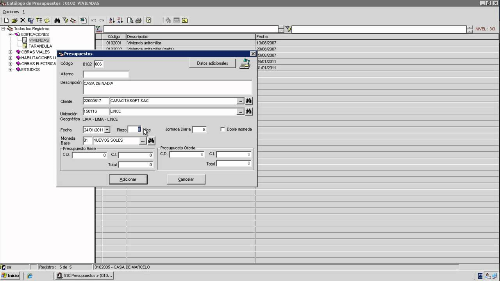This screenshot has height=281, width=500.
Task: Click the sort descending Z-A icon
Action: point(120,20)
